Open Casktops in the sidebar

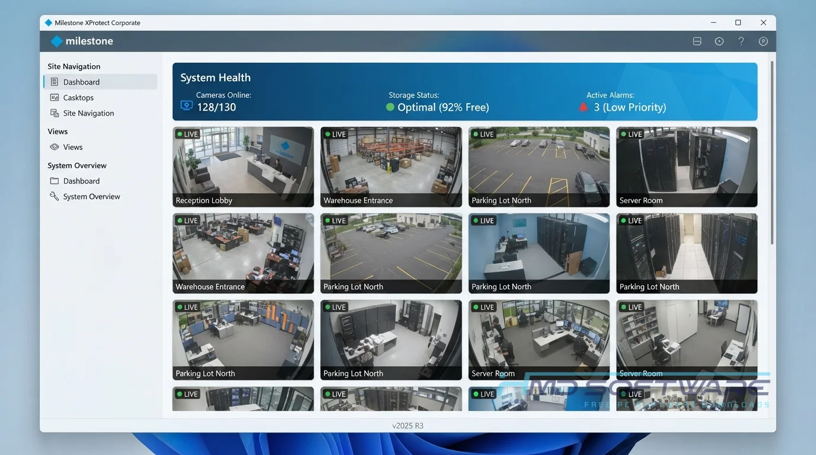pyautogui.click(x=100, y=98)
